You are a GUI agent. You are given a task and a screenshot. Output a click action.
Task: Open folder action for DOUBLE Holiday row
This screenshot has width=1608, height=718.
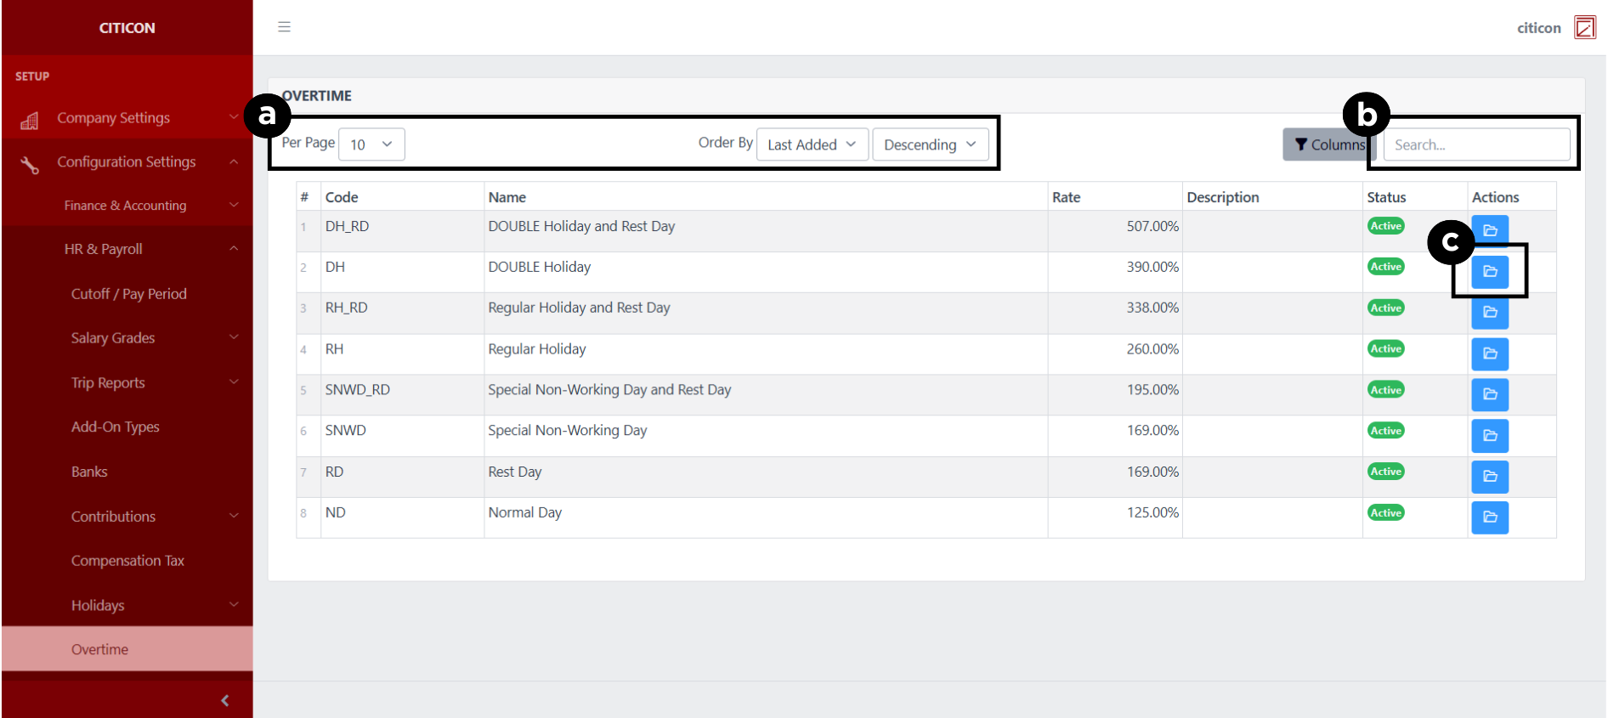[x=1489, y=271]
